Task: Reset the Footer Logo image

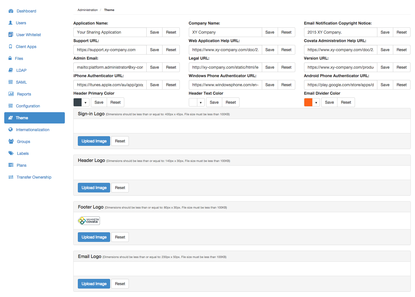Action: [x=120, y=237]
